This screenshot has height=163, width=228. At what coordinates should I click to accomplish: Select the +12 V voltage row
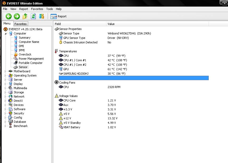(134, 118)
